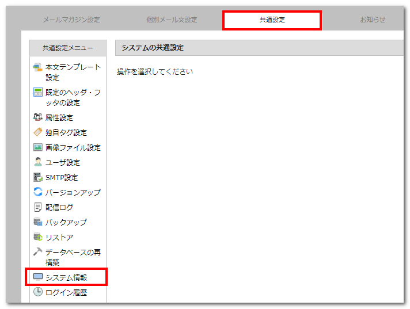This screenshot has height=309, width=410.
Task: Open リストア link
Action: coord(59,238)
